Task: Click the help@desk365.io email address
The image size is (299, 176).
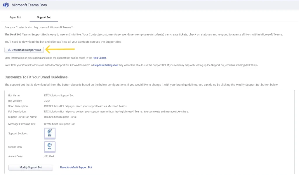Action: 248,65
